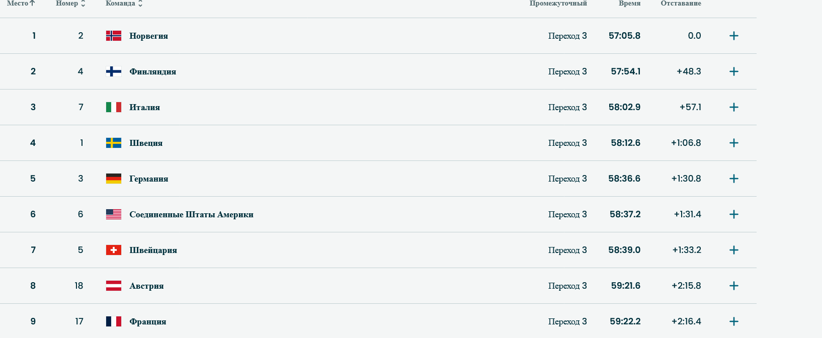The width and height of the screenshot is (822, 338).
Task: Click the Switzerland flag icon
Action: (x=113, y=250)
